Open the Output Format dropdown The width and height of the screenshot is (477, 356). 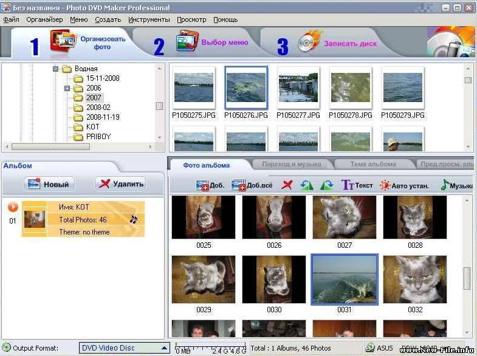coord(124,347)
